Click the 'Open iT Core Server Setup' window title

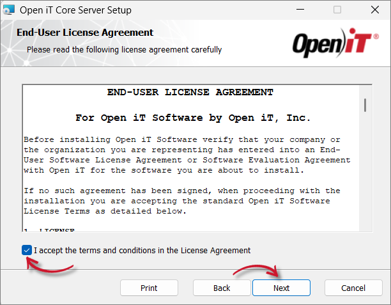pyautogui.click(x=75, y=10)
